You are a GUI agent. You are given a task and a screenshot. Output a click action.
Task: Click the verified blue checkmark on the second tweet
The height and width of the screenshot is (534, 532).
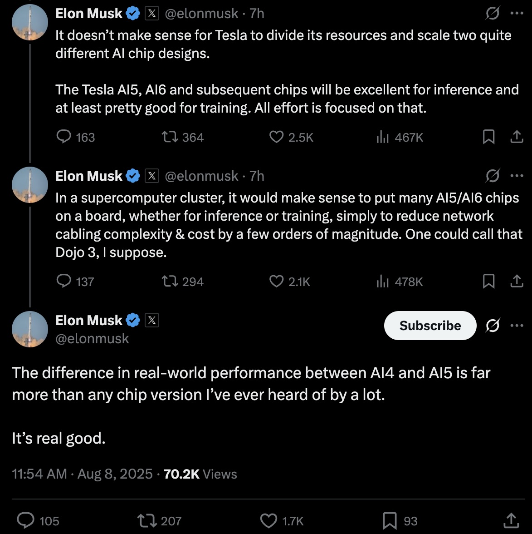click(x=132, y=175)
